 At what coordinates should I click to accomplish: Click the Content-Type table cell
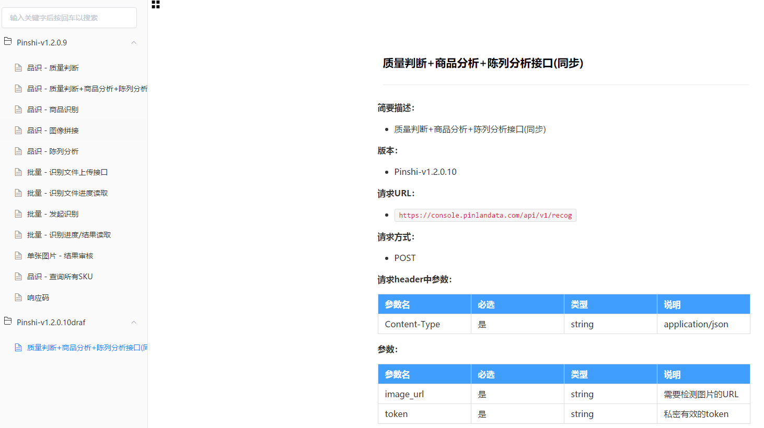(424, 324)
